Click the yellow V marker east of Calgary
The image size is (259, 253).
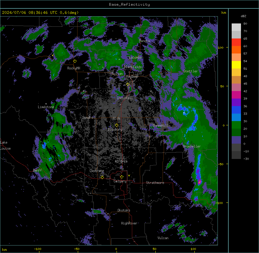(x=129, y=175)
